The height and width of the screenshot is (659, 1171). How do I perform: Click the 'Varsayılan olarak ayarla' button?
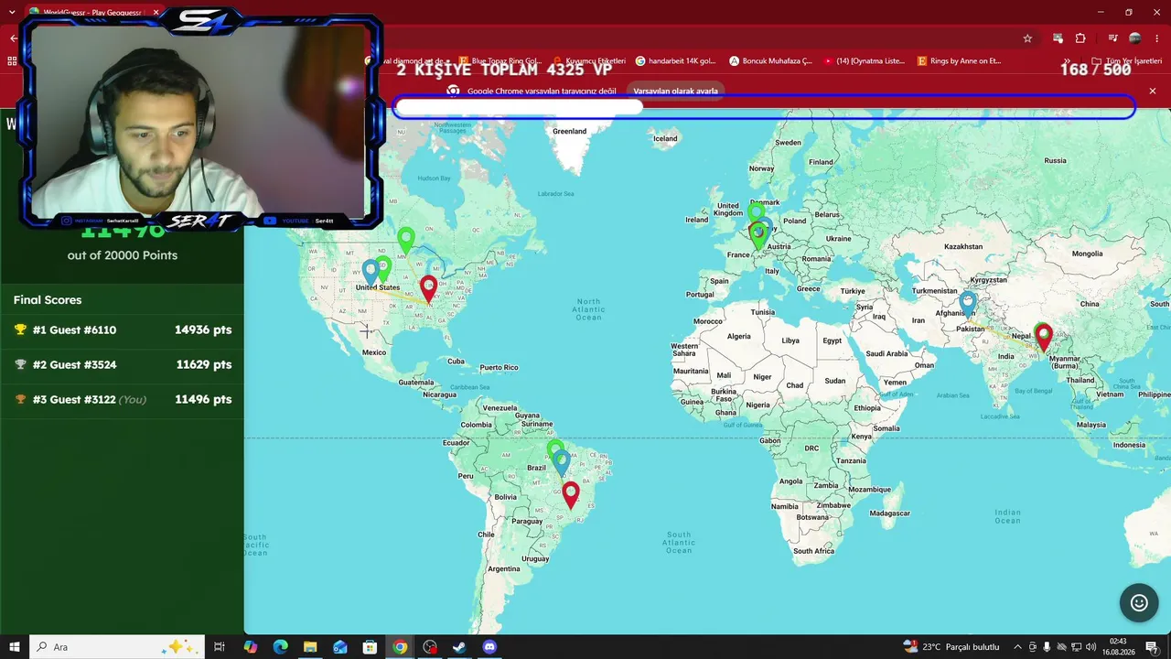point(675,92)
